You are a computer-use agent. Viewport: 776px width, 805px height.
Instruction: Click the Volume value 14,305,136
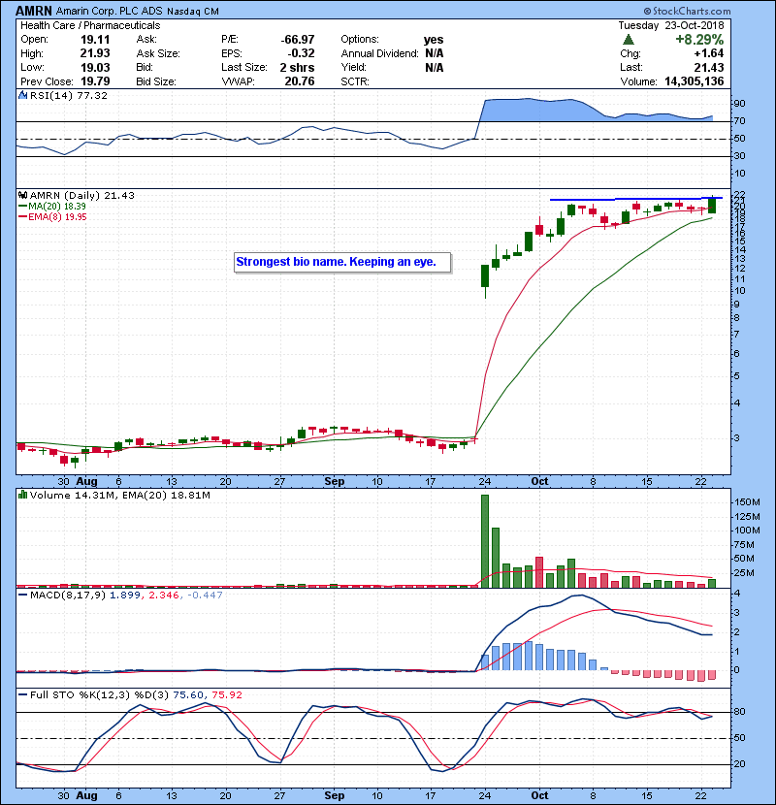tap(694, 81)
